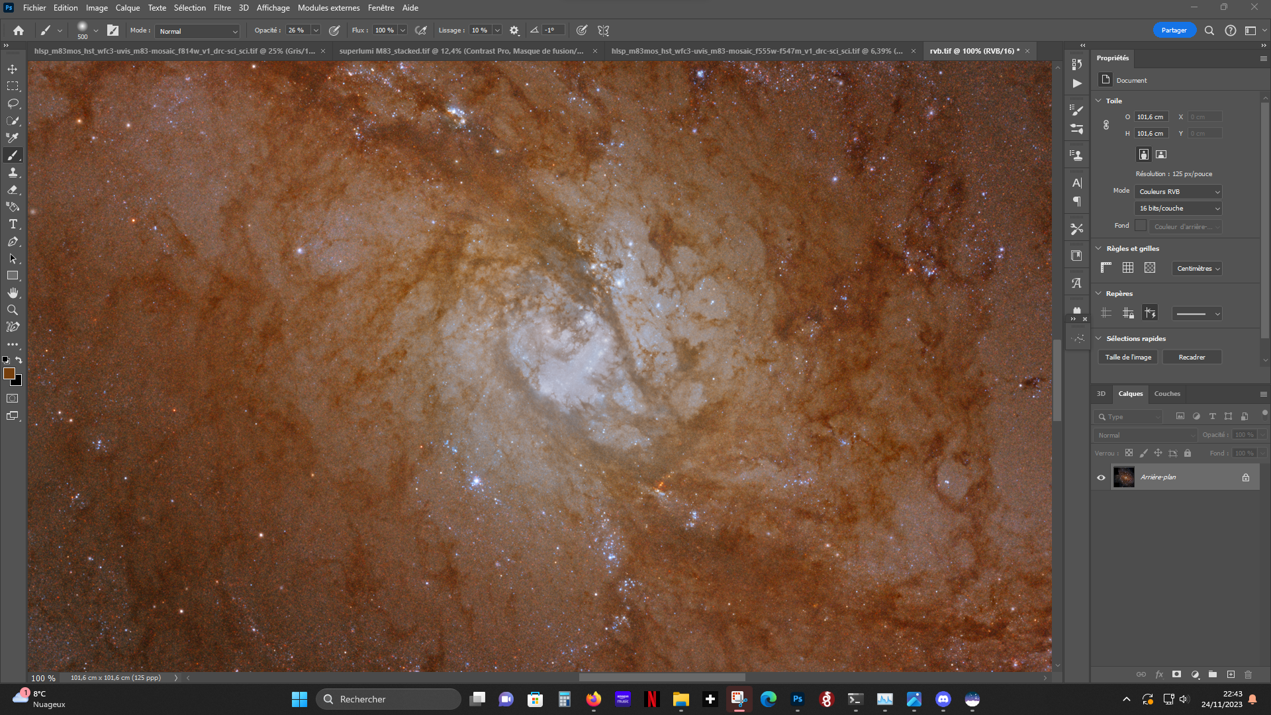The image size is (1271, 715).
Task: Open the brush Mode dropdown
Action: 197,31
